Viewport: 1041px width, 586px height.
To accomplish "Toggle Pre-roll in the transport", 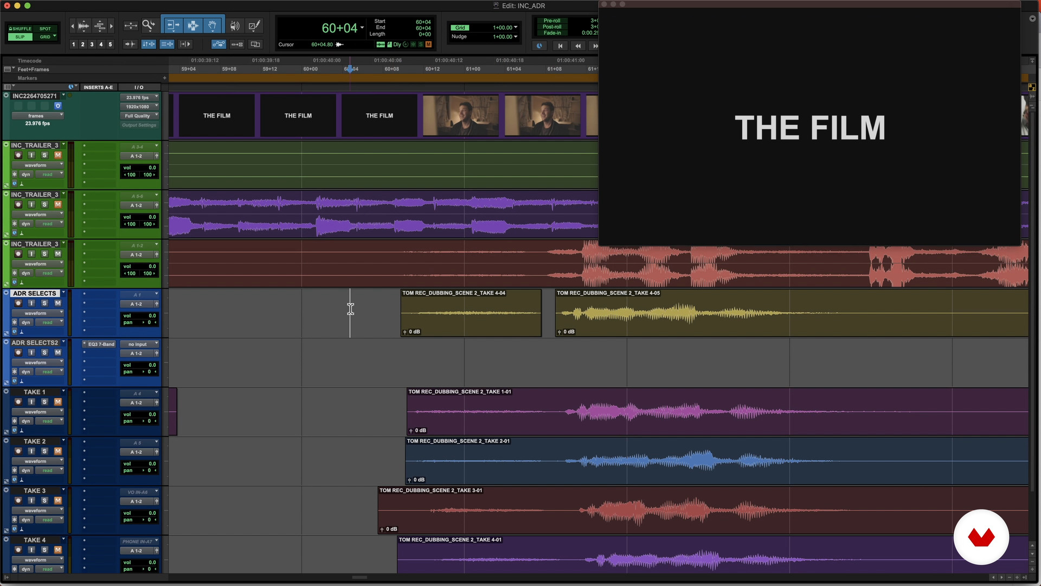I will point(552,21).
